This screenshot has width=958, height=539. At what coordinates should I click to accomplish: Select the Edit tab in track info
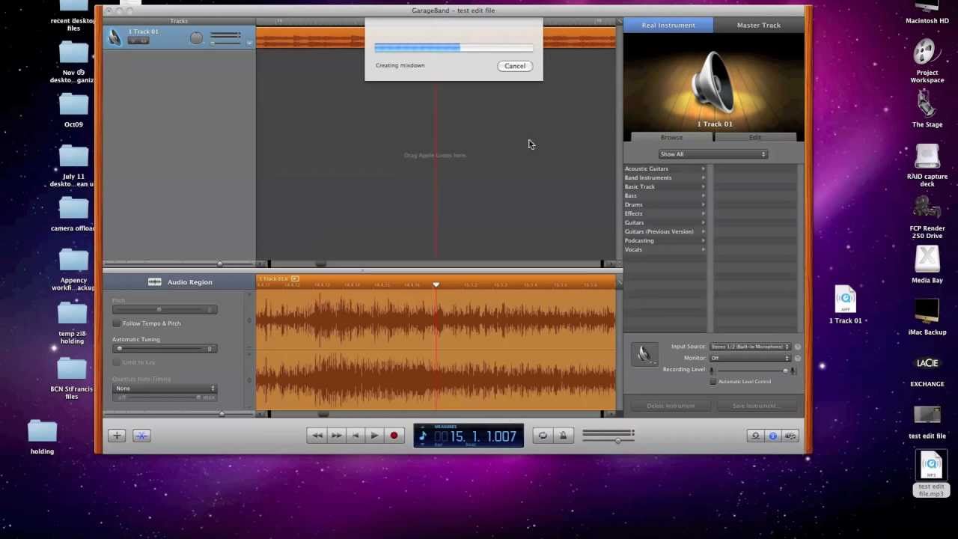[x=755, y=138]
